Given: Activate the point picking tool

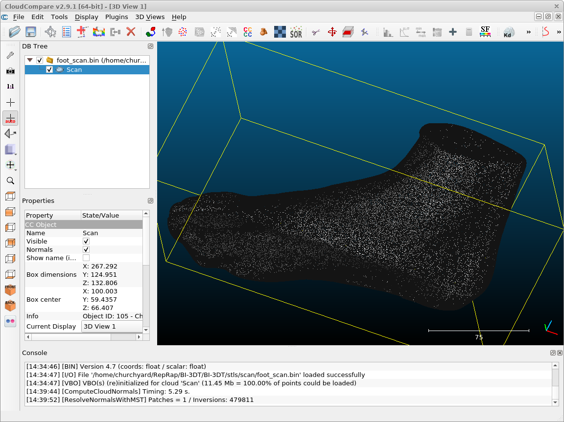Looking at the screenshot, I should tap(50, 32).
